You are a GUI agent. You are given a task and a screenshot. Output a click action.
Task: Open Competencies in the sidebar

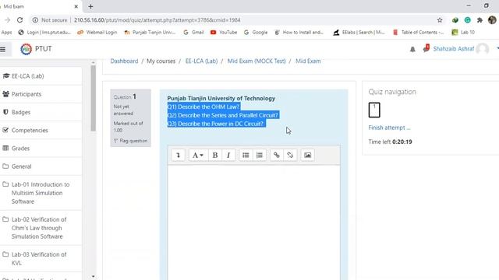click(41, 131)
